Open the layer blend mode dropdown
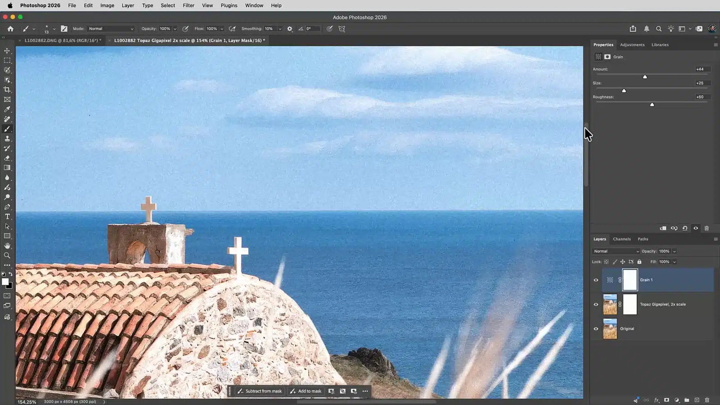Viewport: 720px width, 405px height. 616,251
